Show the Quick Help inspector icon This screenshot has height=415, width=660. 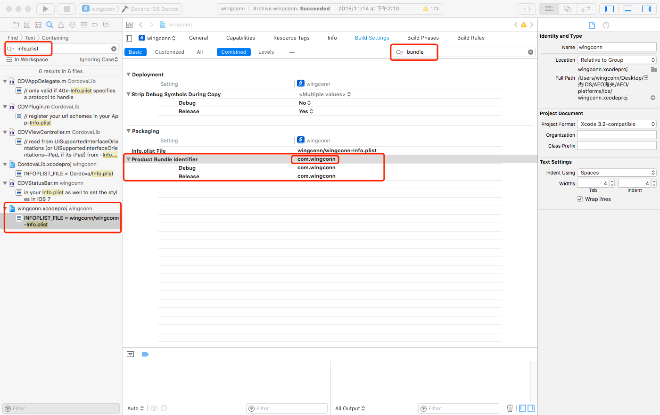click(606, 25)
